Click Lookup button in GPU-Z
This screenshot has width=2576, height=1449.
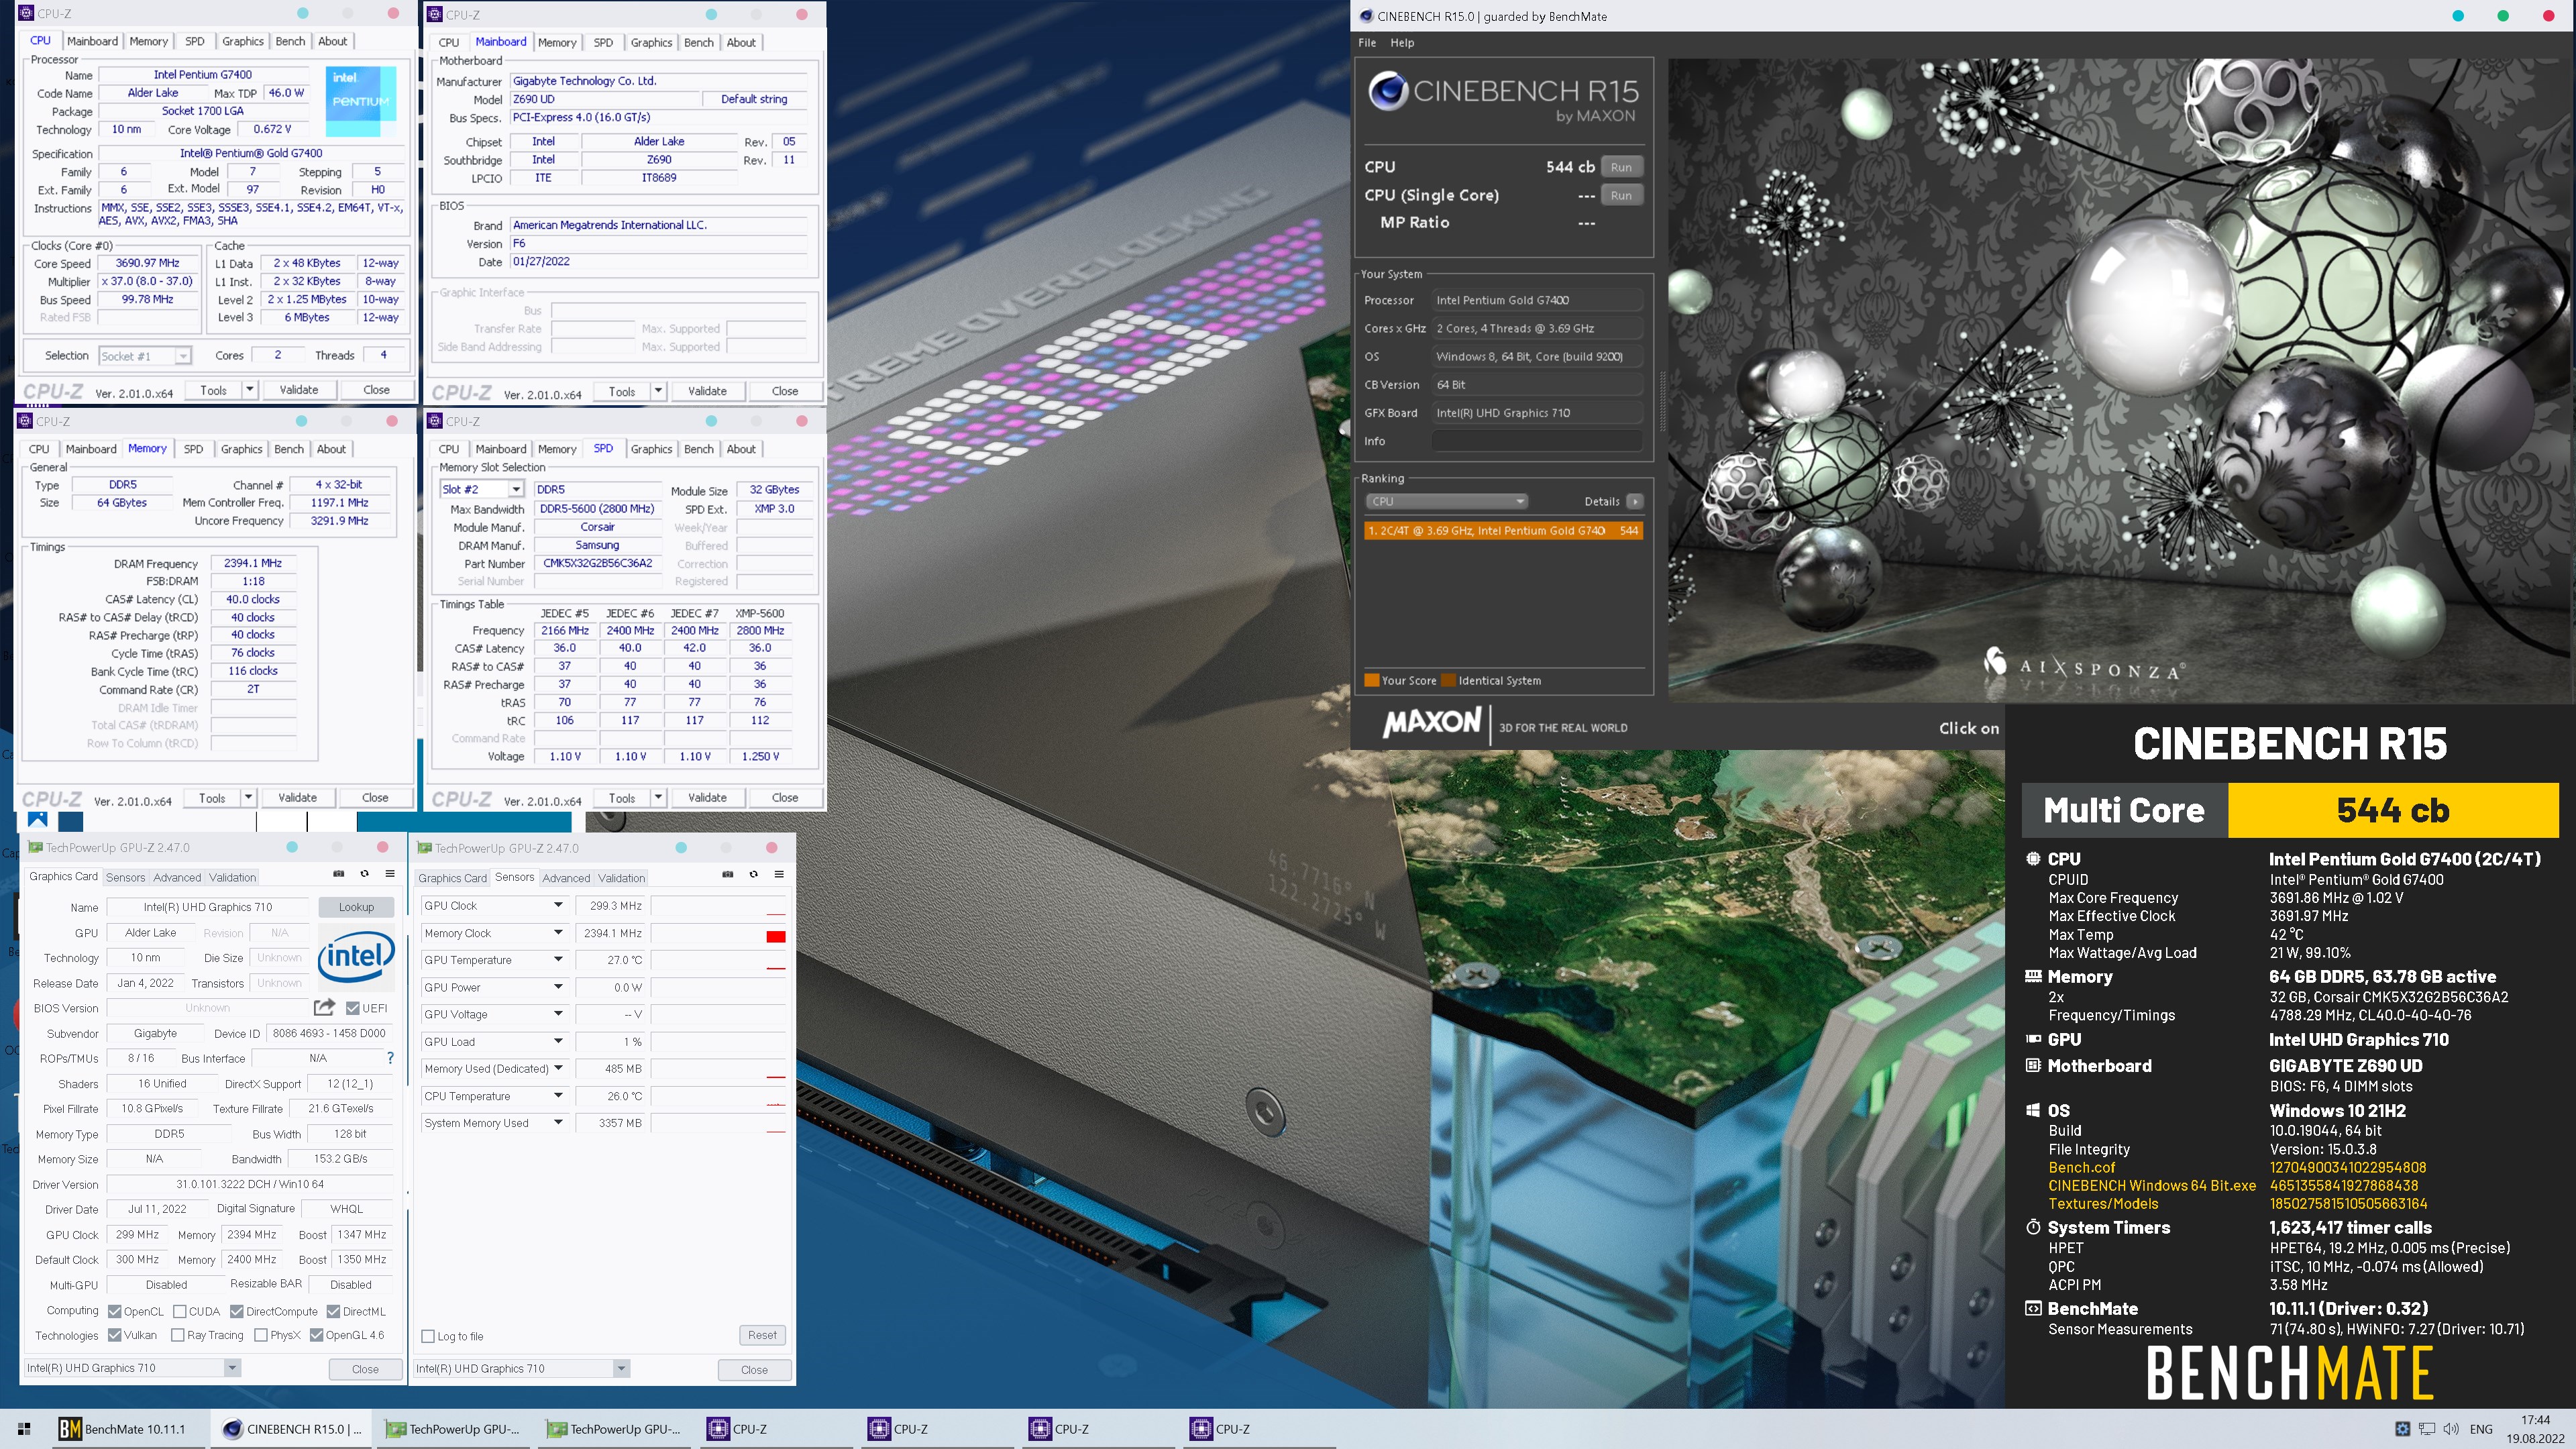coord(356,907)
